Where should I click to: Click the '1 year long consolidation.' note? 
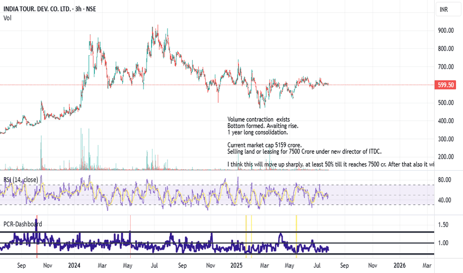[x=257, y=132]
